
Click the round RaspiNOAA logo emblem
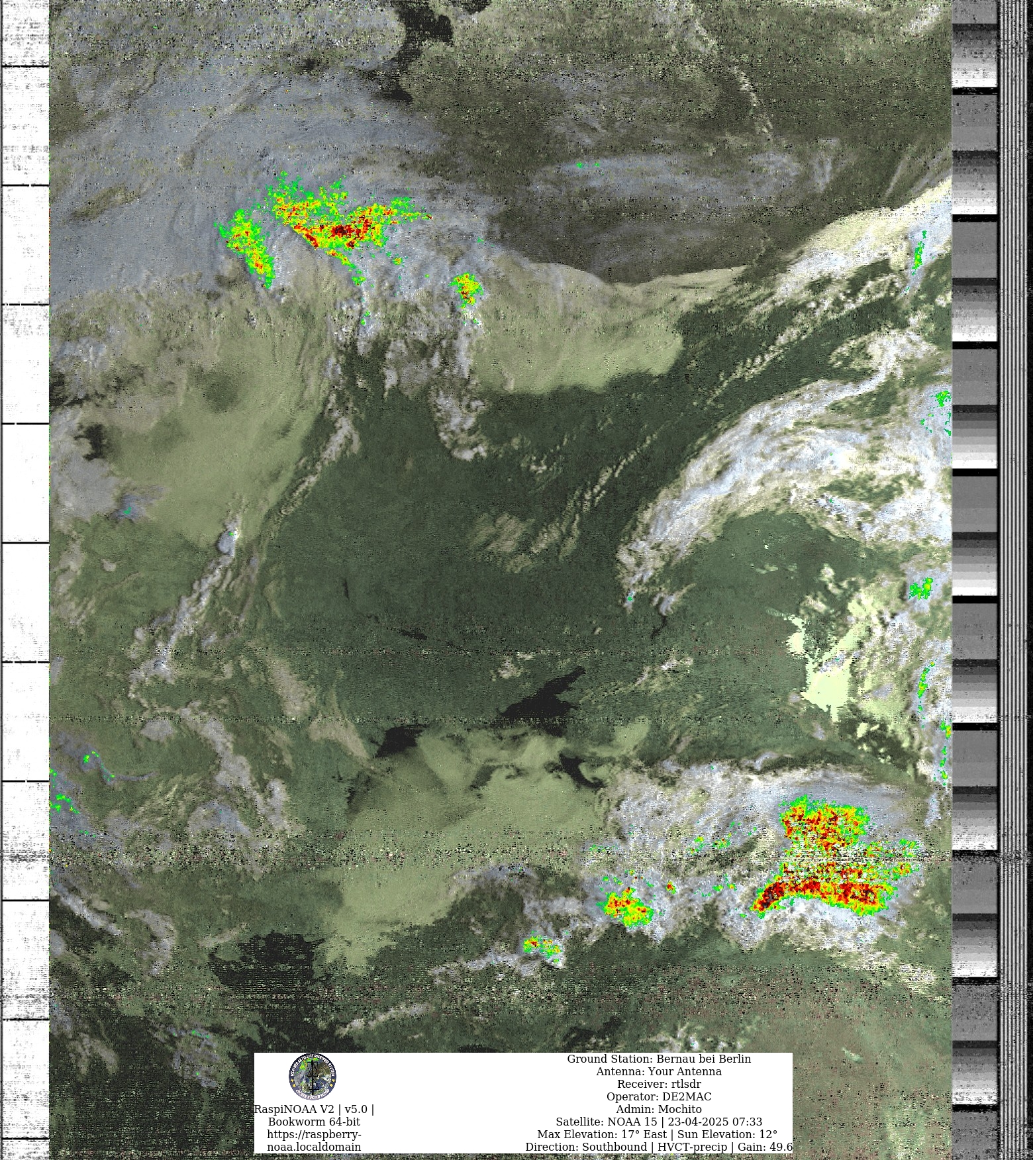point(313,1077)
